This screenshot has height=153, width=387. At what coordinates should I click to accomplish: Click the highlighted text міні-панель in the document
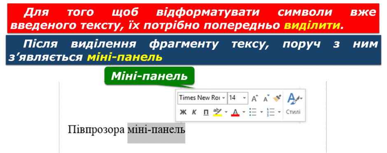coord(156,130)
